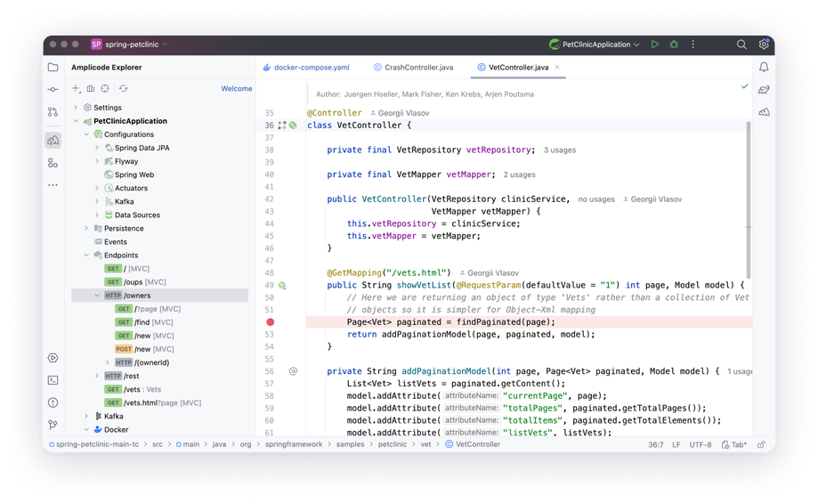Viewport: 818px width, 503px height.
Task: Toggle read-only lock icon in status bar
Action: click(762, 444)
